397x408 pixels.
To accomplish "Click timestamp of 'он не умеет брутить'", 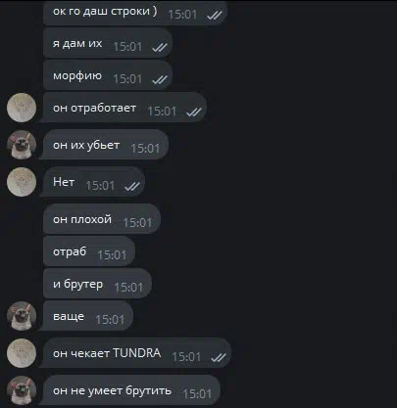I will click(197, 394).
